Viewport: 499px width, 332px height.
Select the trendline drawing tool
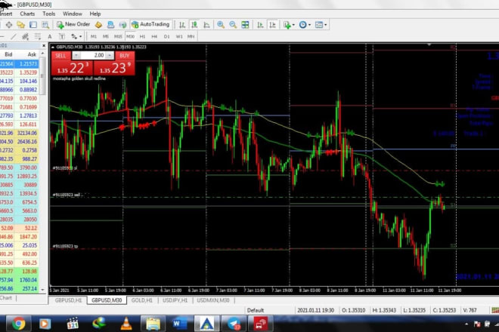[x=14, y=36]
